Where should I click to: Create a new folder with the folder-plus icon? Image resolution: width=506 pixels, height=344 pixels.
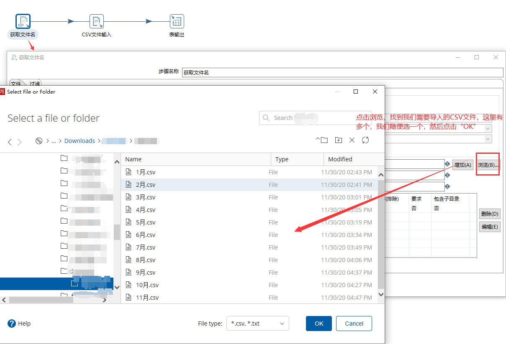click(338, 140)
